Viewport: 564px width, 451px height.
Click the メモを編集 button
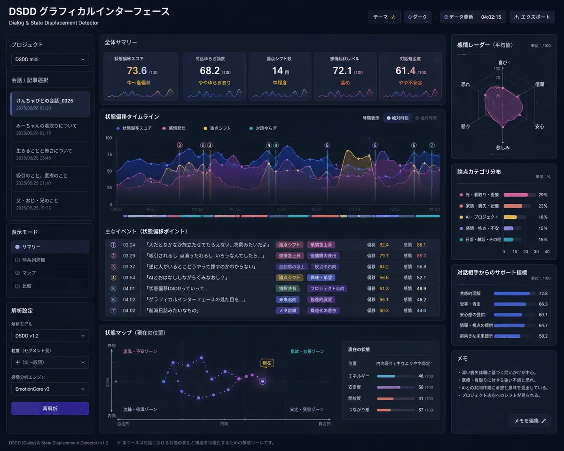530,421
